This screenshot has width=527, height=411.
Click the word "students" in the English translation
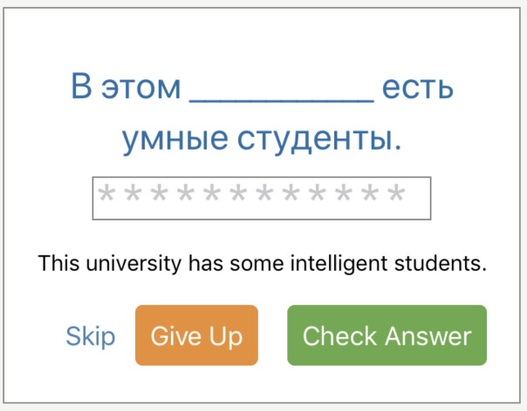[x=435, y=262]
